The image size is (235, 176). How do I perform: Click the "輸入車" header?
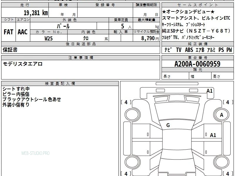click(121, 32)
